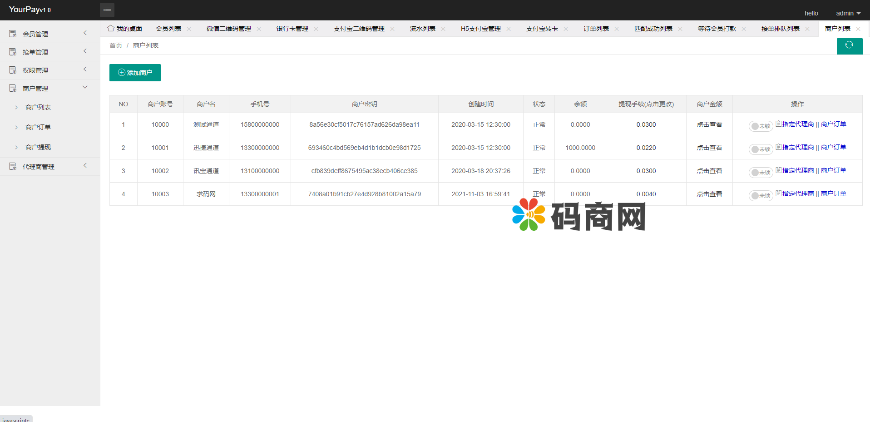Click the 抢单管理 icon in the sidebar
The width and height of the screenshot is (870, 422).
click(12, 51)
